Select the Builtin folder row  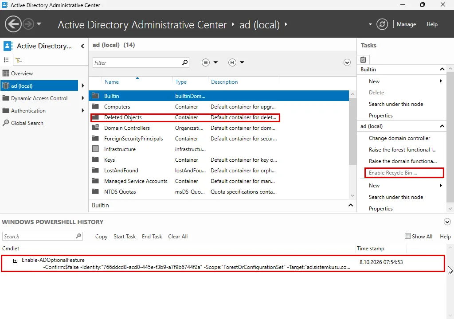tap(219, 96)
